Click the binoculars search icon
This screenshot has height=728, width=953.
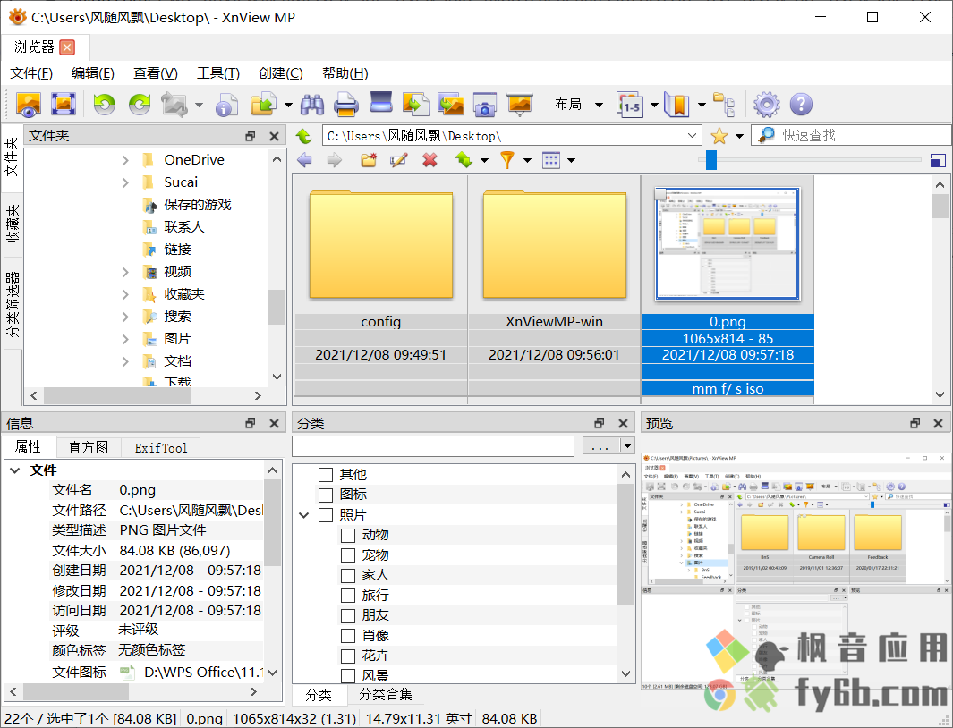[x=312, y=105]
